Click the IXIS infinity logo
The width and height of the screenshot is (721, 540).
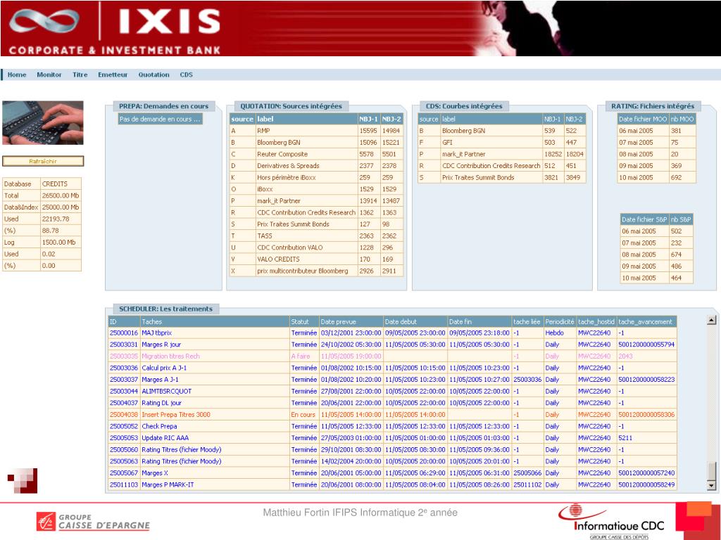point(44,22)
